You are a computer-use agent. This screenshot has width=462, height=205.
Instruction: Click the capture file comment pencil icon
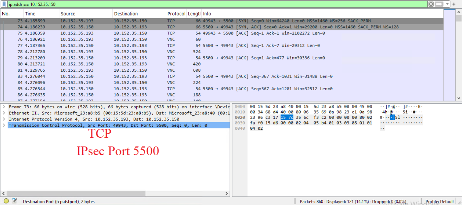tap(14, 201)
